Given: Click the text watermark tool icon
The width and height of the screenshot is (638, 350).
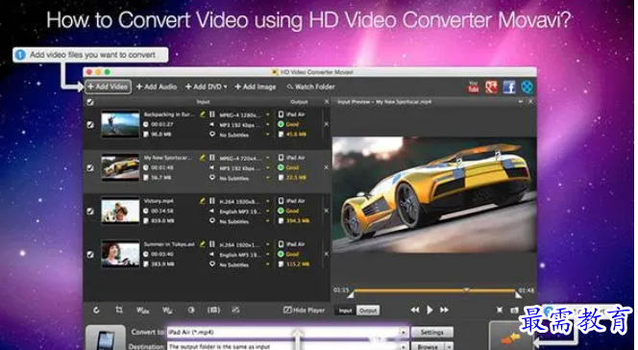Looking at the screenshot, I should [142, 311].
